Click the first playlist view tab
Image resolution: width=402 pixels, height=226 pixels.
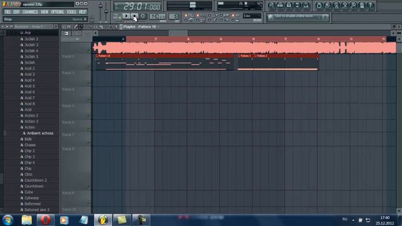[66, 33]
